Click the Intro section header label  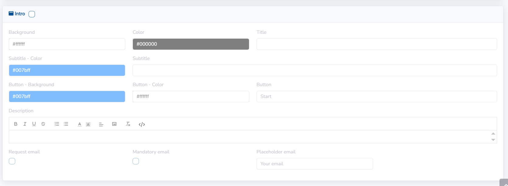tap(20, 14)
